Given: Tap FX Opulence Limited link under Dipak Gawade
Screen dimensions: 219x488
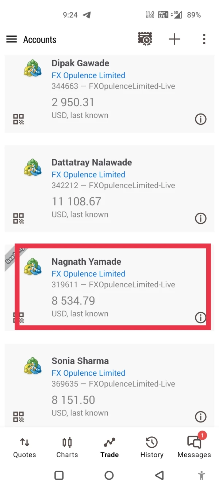Looking at the screenshot, I should [x=88, y=75].
